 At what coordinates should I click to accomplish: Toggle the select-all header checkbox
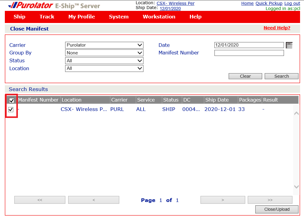coord(12,100)
